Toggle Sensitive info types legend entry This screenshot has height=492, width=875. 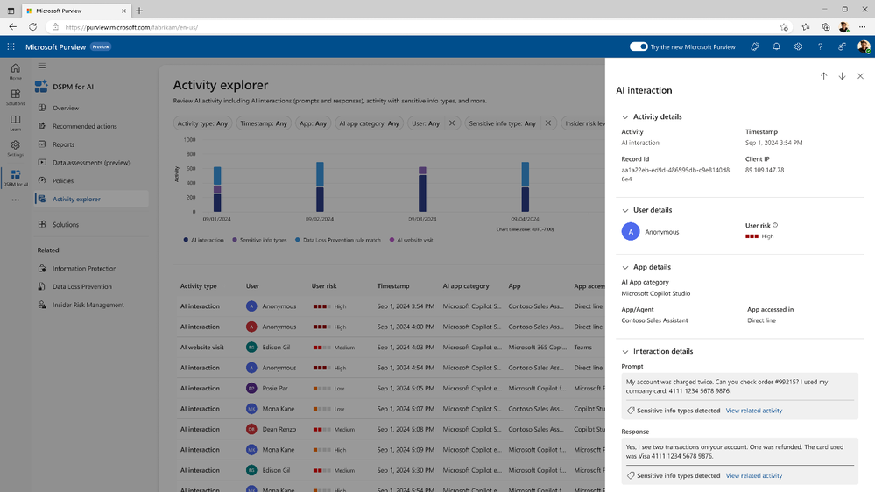[x=259, y=240]
